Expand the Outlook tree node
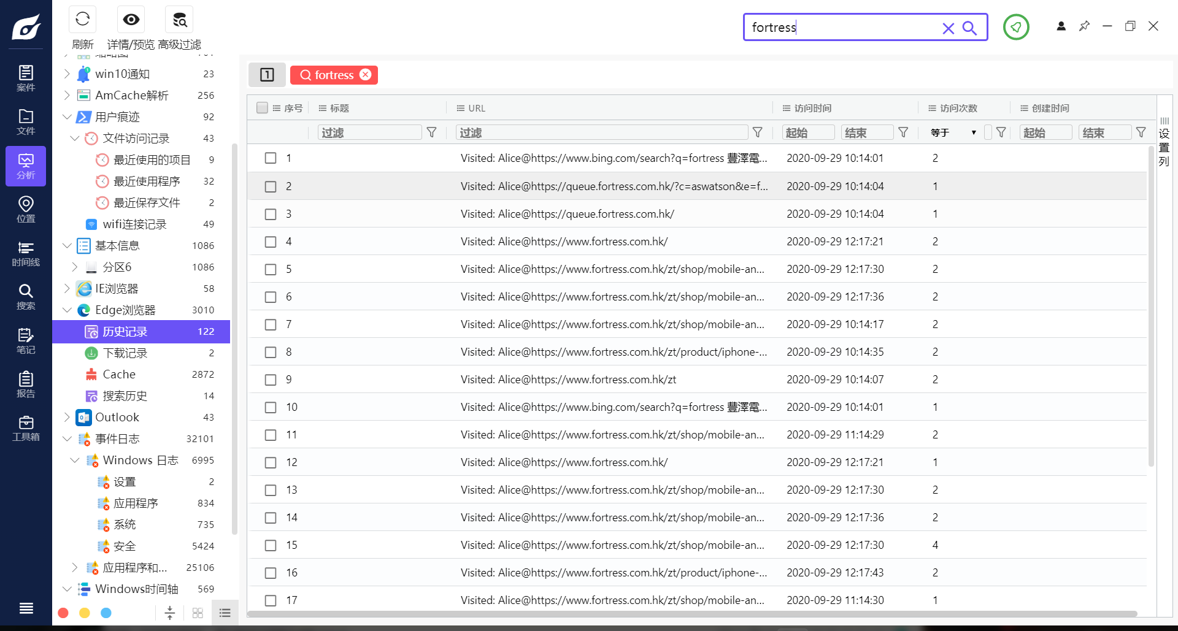Image resolution: width=1178 pixels, height=631 pixels. 67,417
